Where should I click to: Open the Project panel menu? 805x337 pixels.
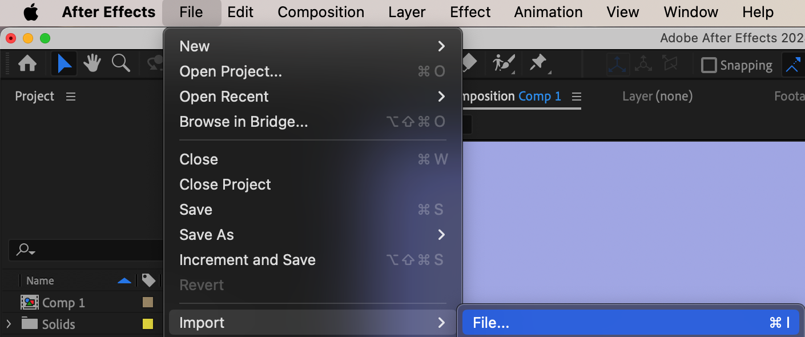point(71,97)
